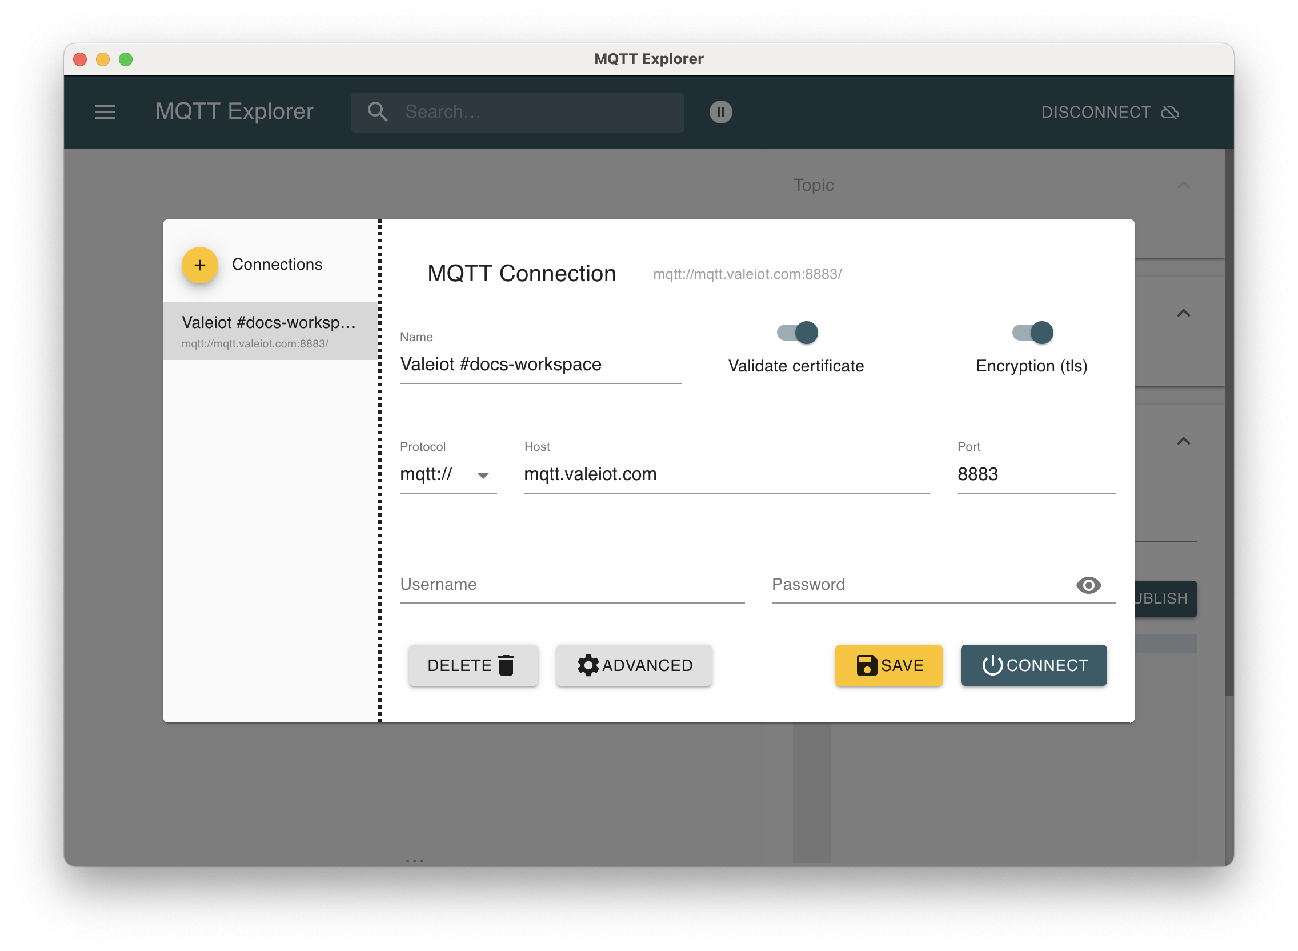Viewport: 1298px width, 951px height.
Task: Click the power icon on CONNECT button
Action: coord(994,665)
